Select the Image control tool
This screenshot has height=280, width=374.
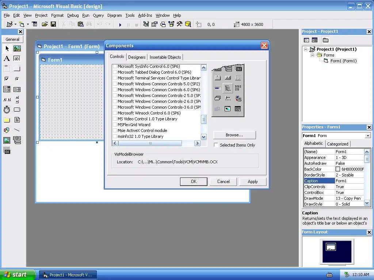pos(7,140)
